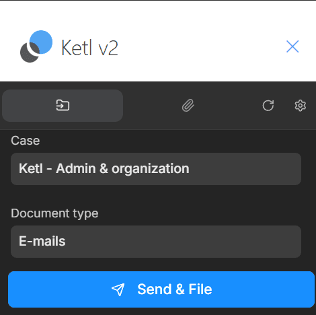Viewport: 316px width, 315px height.
Task: Select the Ketl - Admin & organization value
Action: [104, 169]
